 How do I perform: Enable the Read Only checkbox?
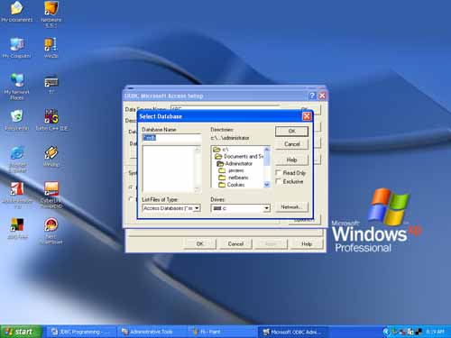279,173
